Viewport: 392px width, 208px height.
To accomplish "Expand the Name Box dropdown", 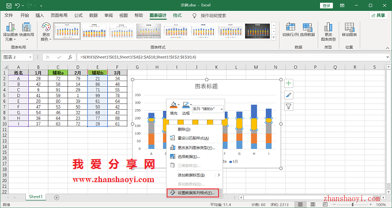I will coord(30,57).
